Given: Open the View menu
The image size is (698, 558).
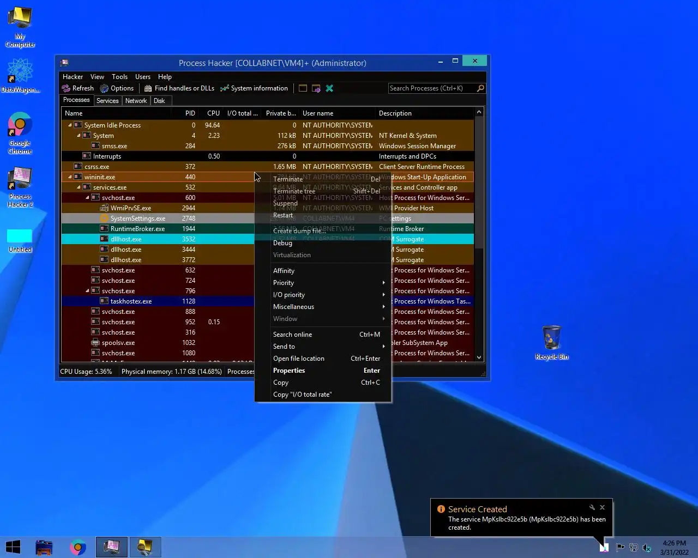Looking at the screenshot, I should point(97,77).
